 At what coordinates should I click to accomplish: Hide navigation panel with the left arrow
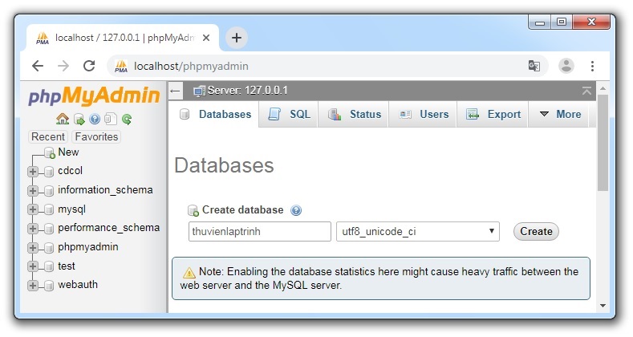177,91
